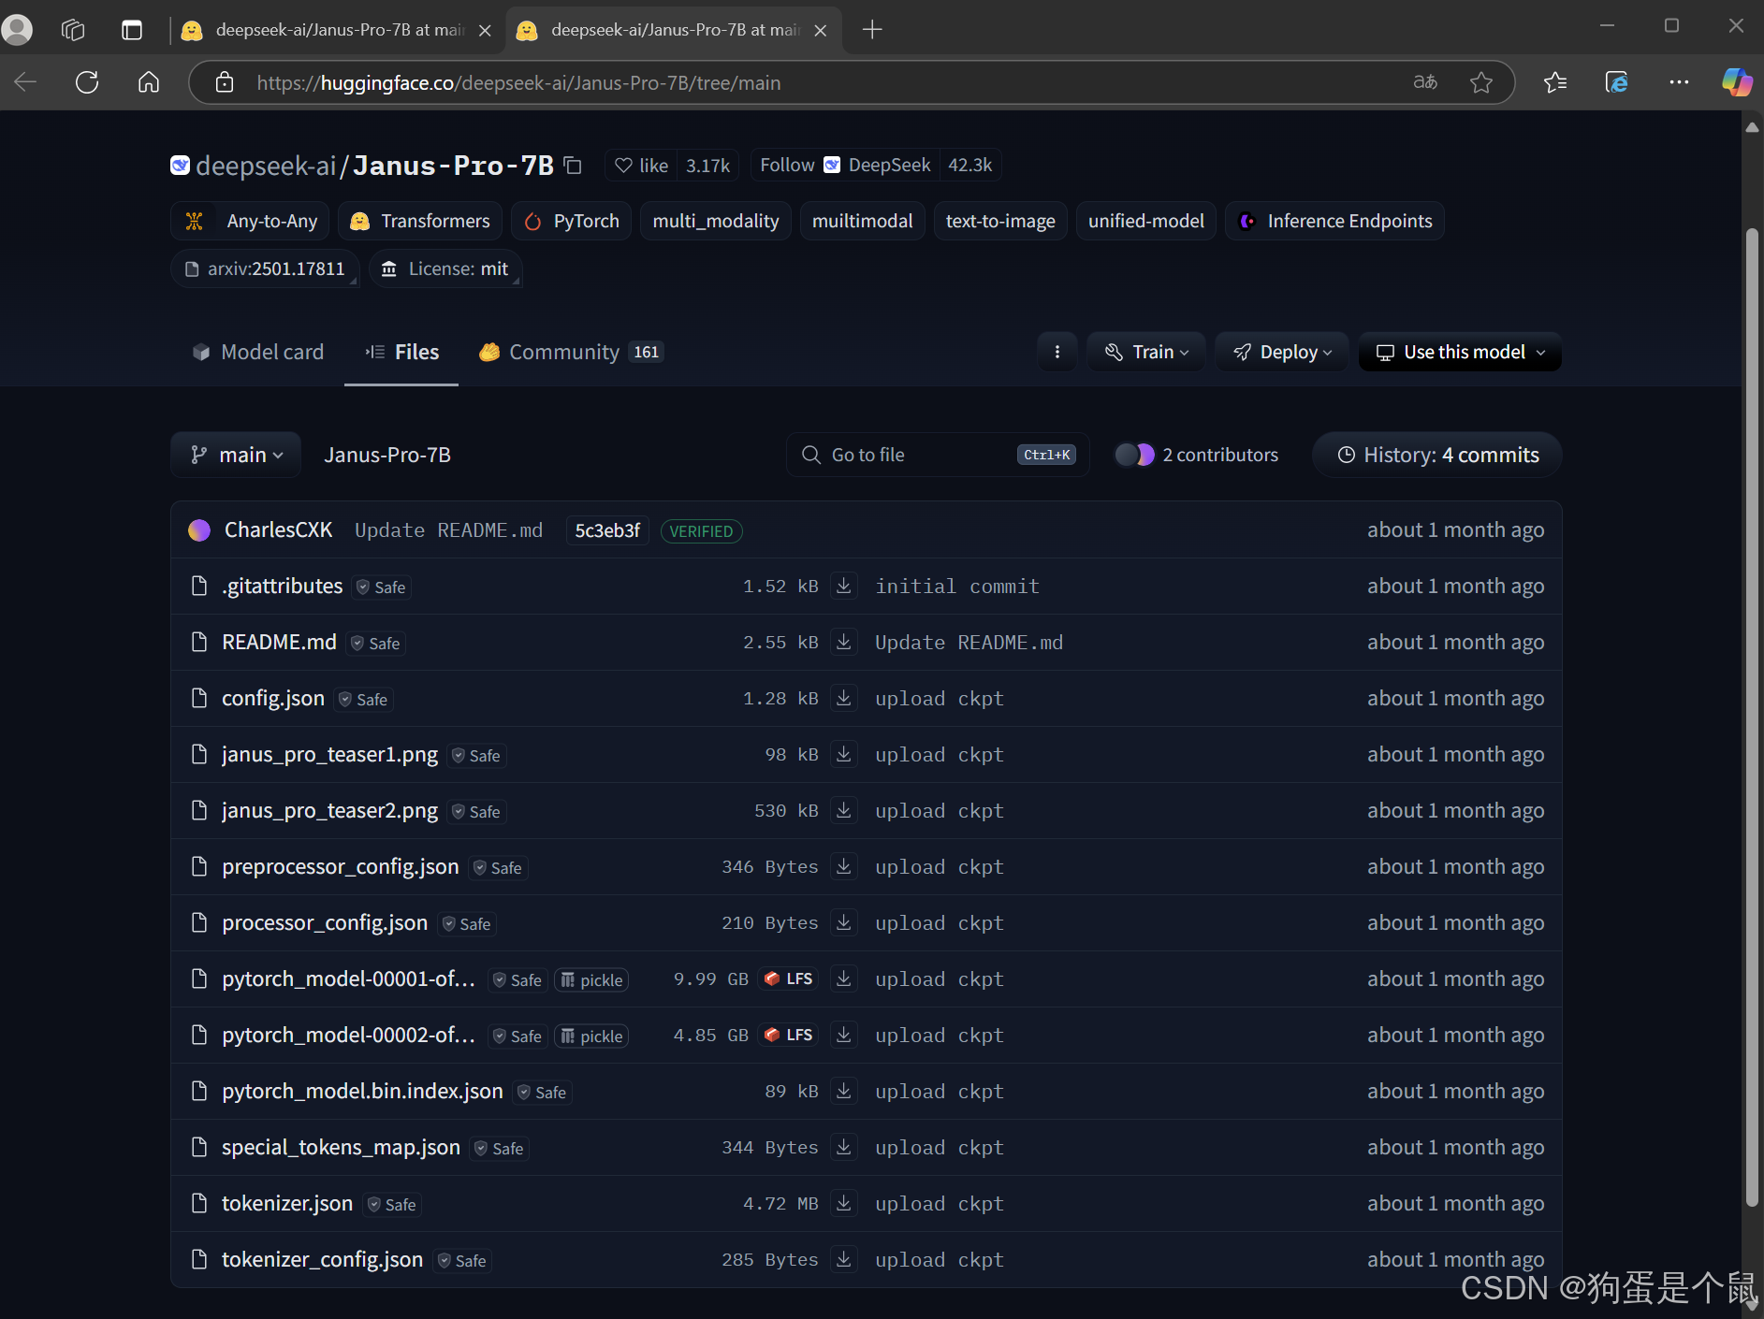Open the text-to-image tag
Screen dimensions: 1764x1319
1000,221
